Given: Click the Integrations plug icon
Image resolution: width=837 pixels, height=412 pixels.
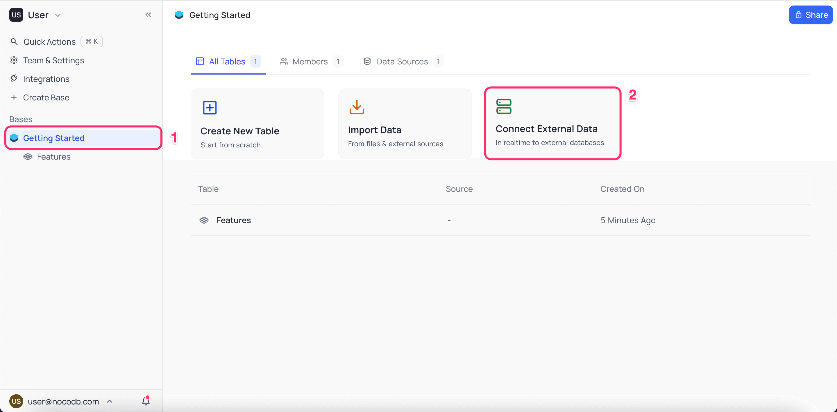Looking at the screenshot, I should 14,79.
